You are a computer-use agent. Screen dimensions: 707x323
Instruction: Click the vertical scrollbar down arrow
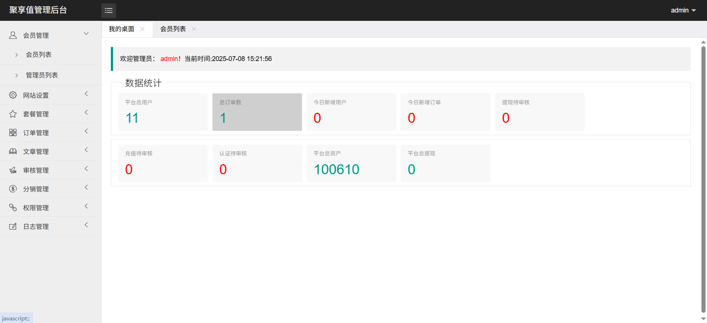(703, 319)
